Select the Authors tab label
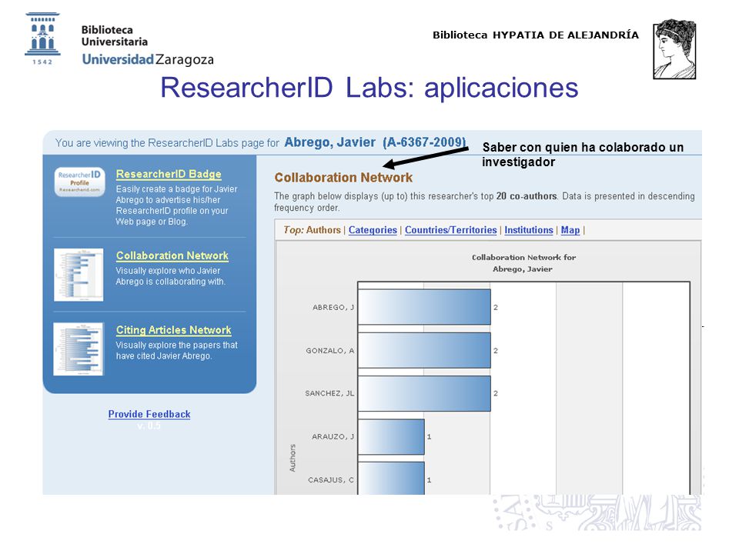The image size is (739, 554). coord(323,230)
